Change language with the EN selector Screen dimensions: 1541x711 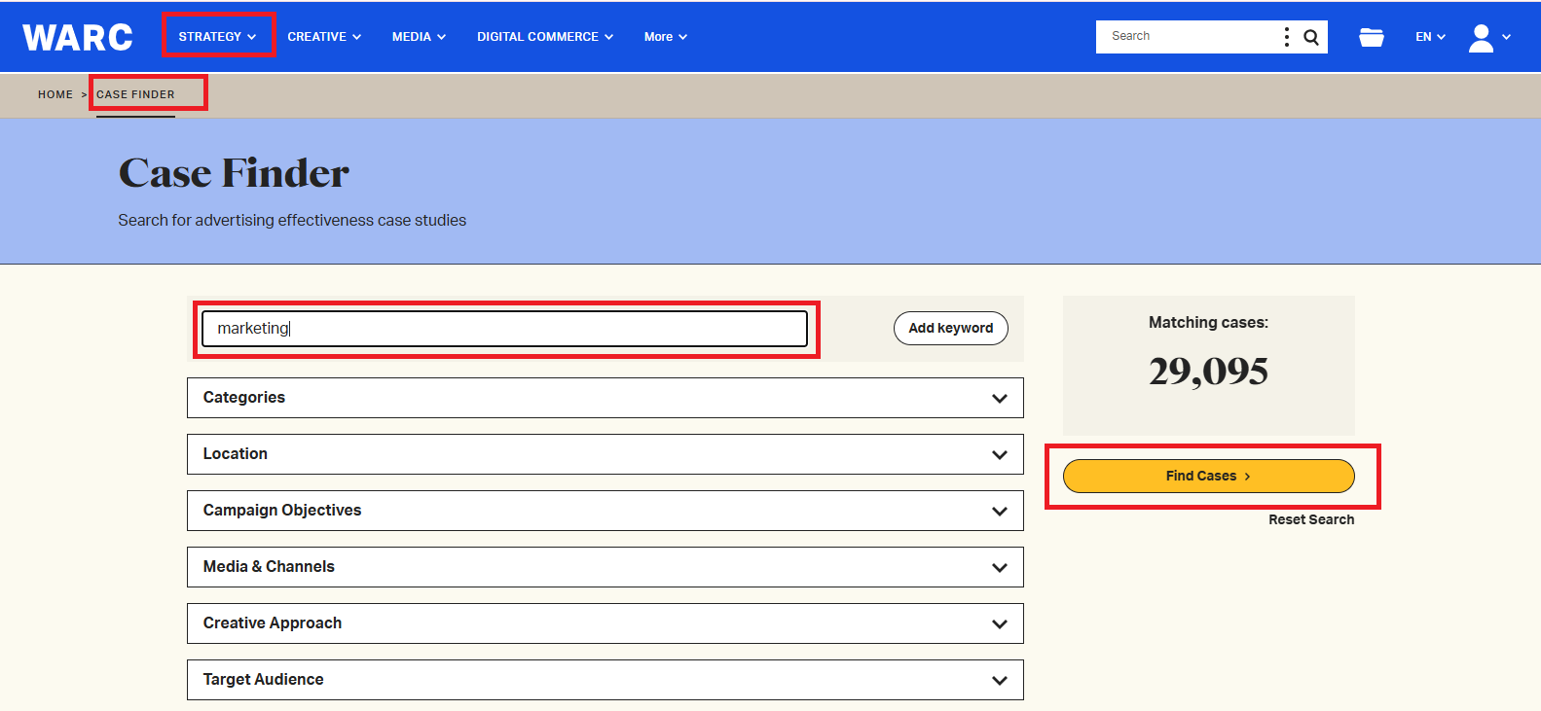[1430, 37]
